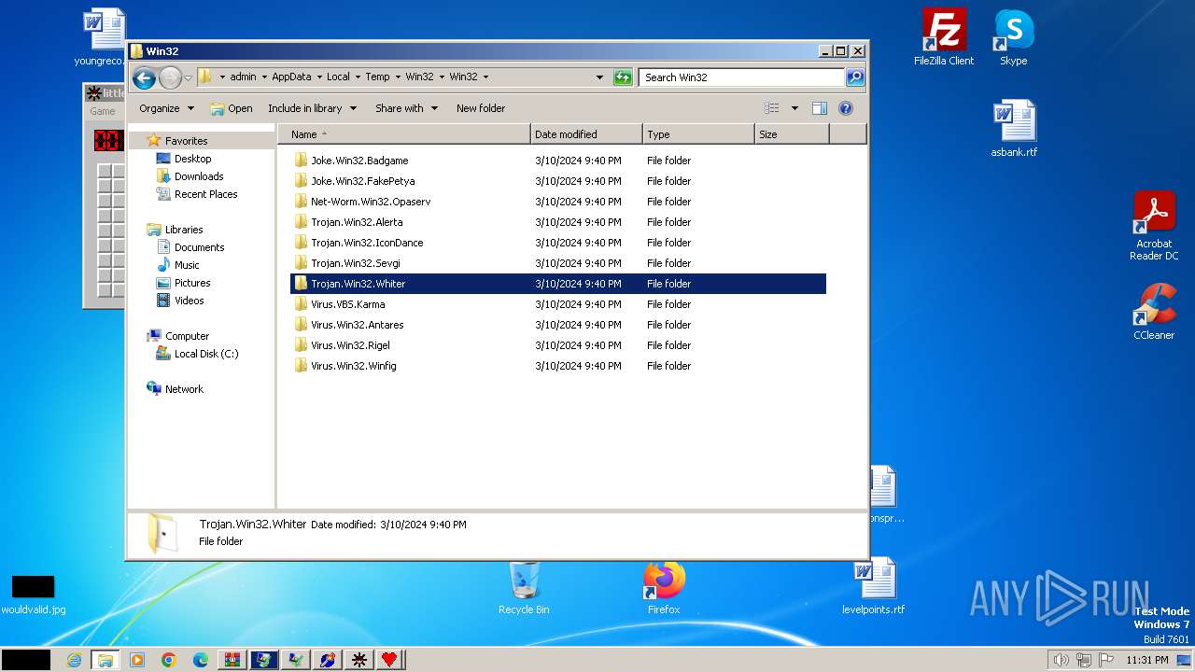Screen dimensions: 1195x672
Task: Open Action Center flag icon
Action: (x=1105, y=660)
